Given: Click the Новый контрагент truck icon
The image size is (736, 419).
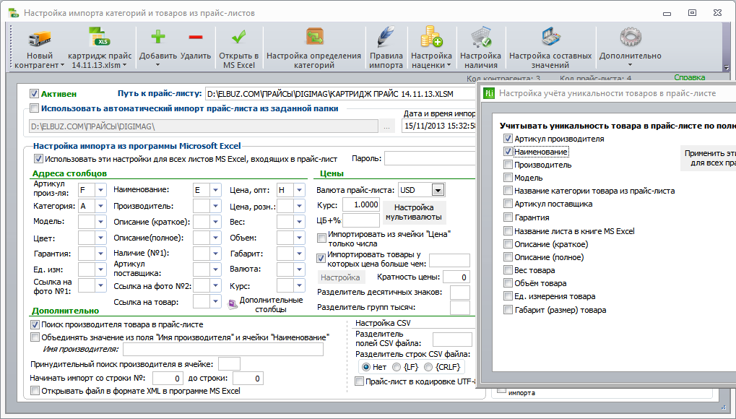Looking at the screenshot, I should coord(40,38).
